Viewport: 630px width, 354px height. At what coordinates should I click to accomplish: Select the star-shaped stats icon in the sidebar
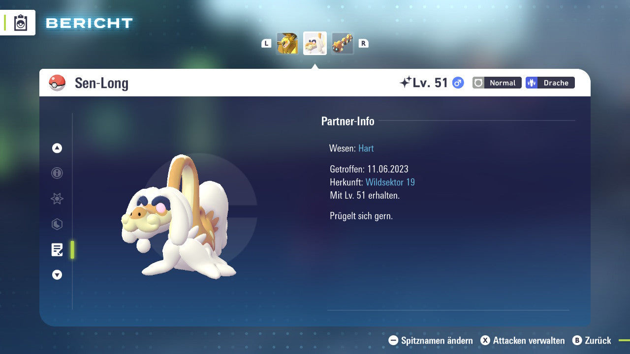(57, 199)
